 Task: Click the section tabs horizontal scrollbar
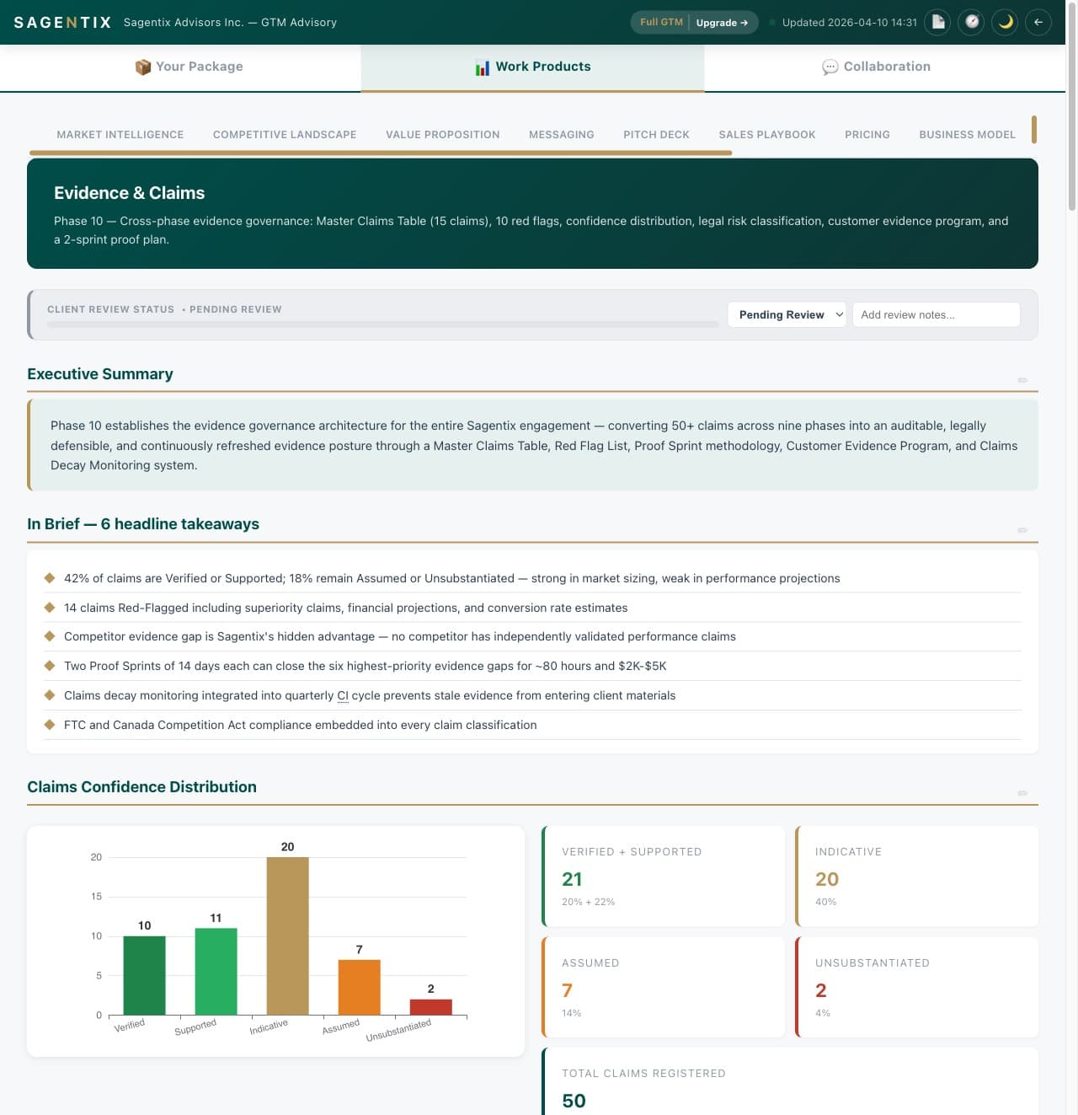pyautogui.click(x=381, y=153)
